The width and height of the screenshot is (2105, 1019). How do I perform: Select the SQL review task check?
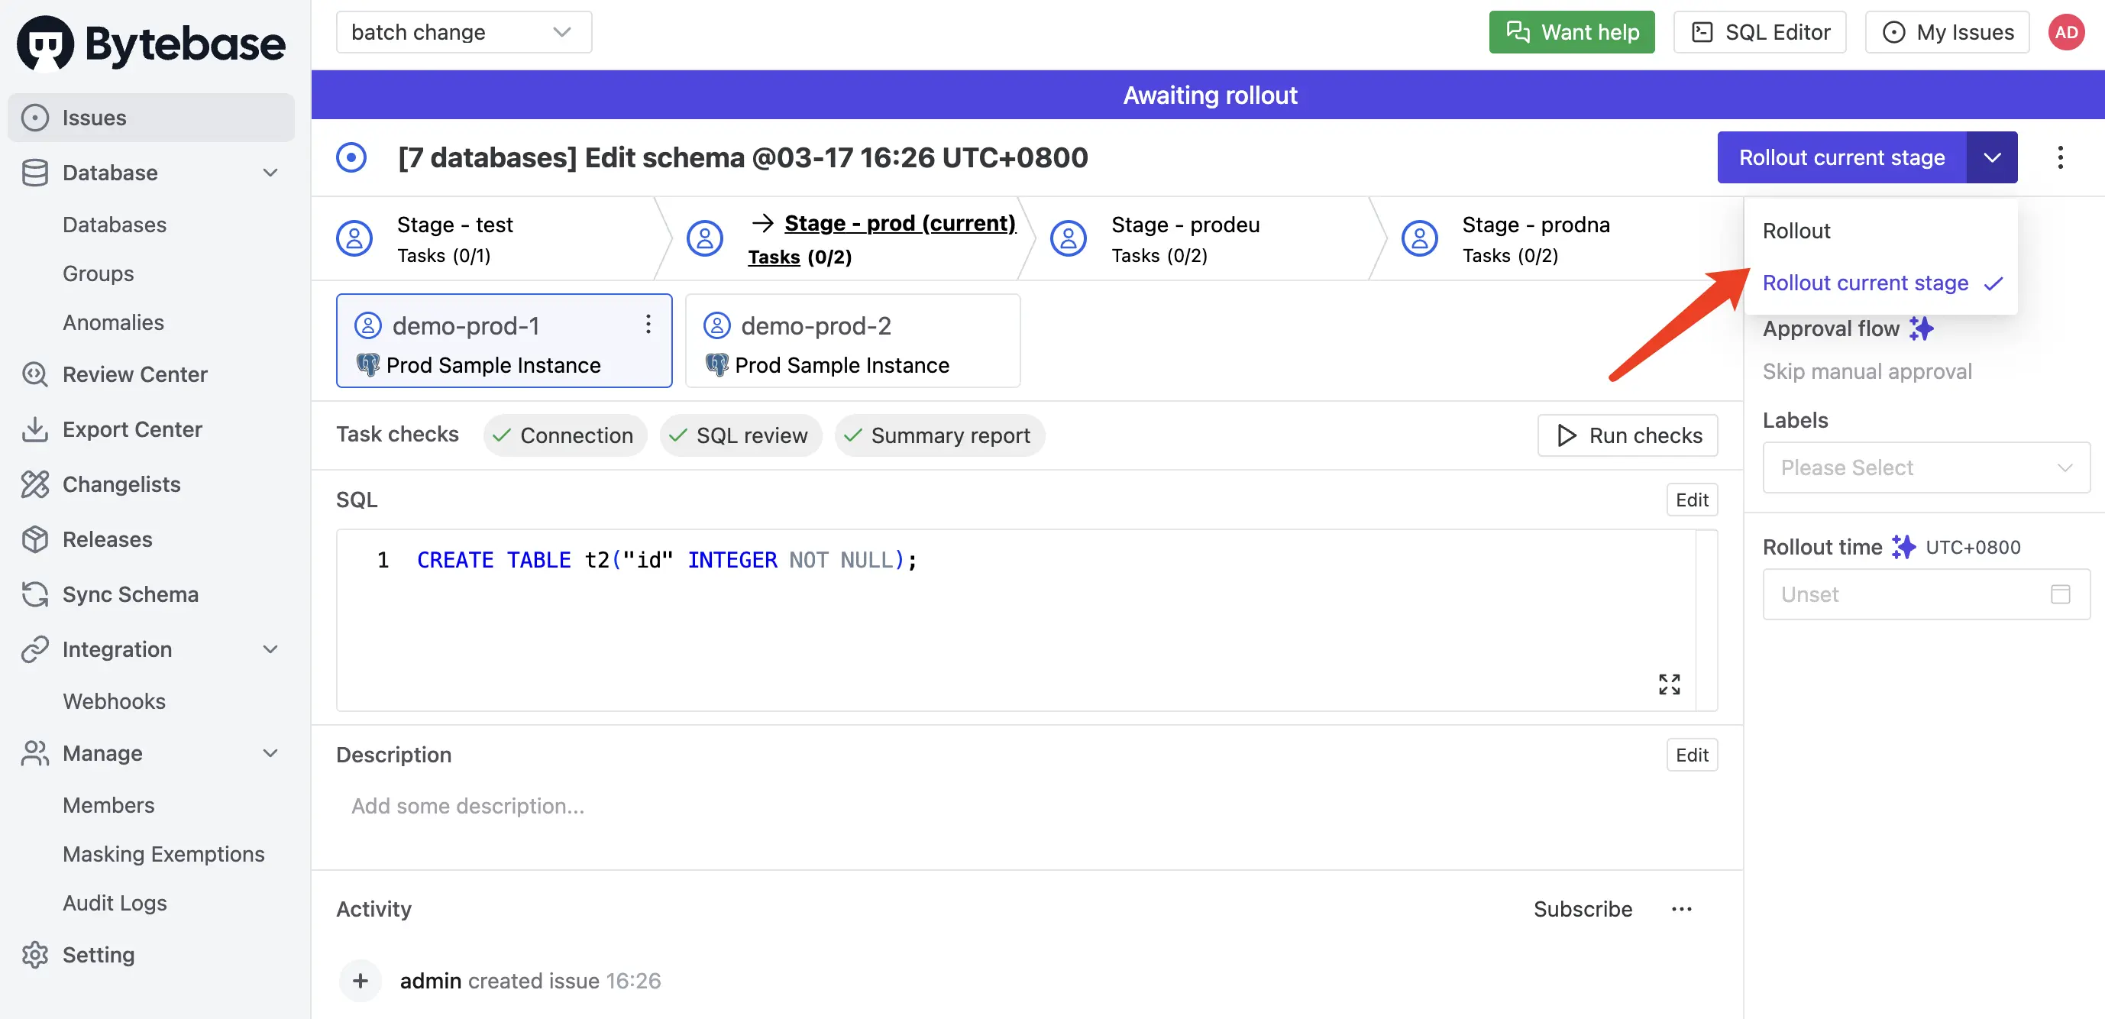click(x=740, y=435)
